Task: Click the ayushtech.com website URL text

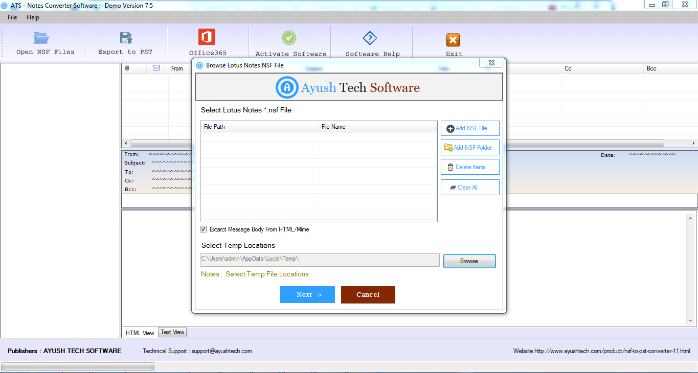Action: pyautogui.click(x=612, y=351)
